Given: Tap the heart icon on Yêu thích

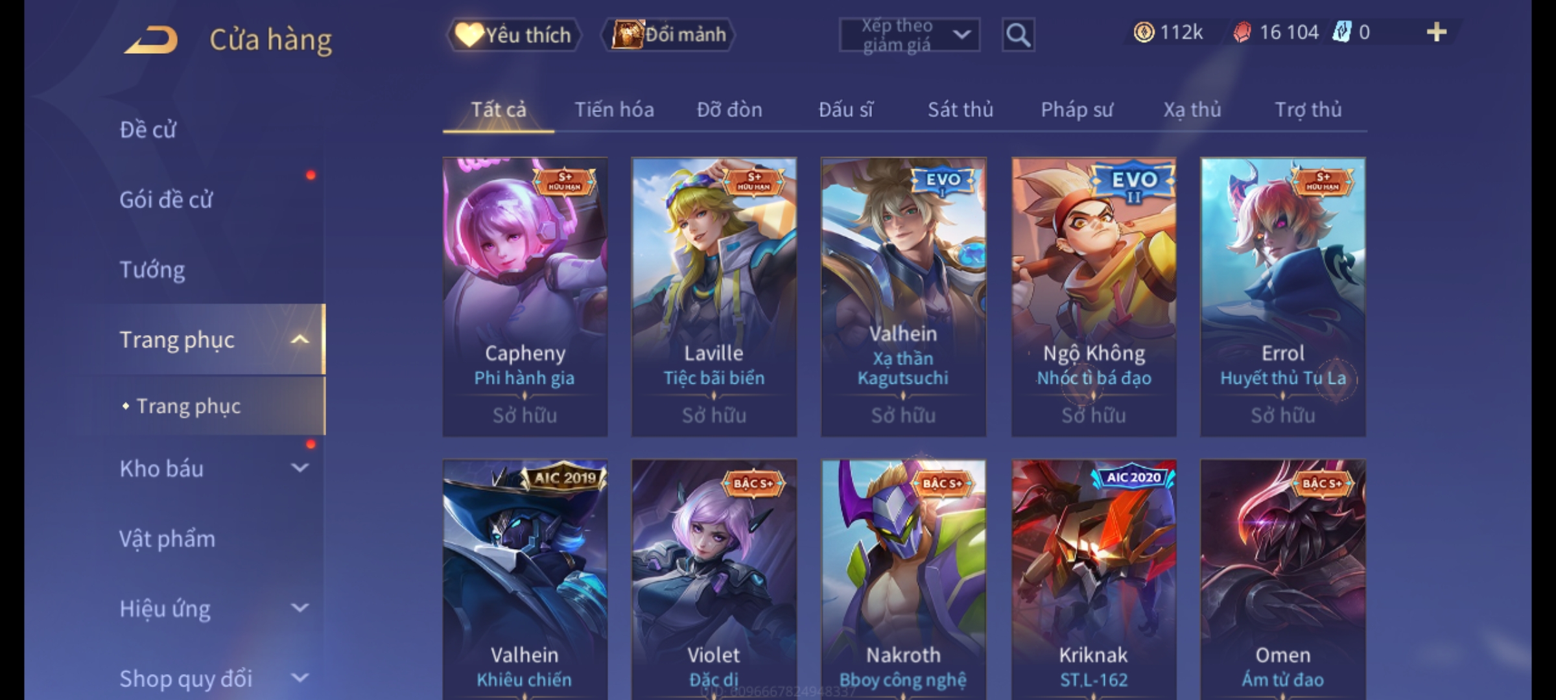Looking at the screenshot, I should click(x=468, y=35).
